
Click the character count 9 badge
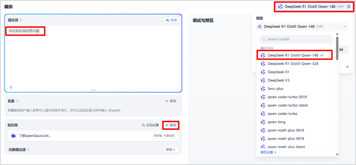click(11, 87)
